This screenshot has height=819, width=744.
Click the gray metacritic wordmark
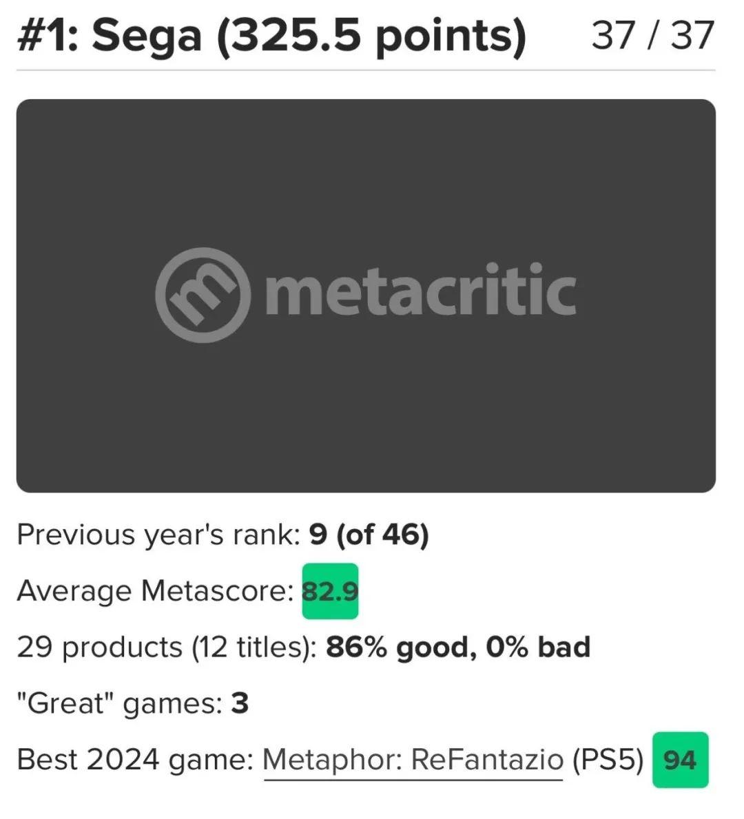tap(420, 291)
